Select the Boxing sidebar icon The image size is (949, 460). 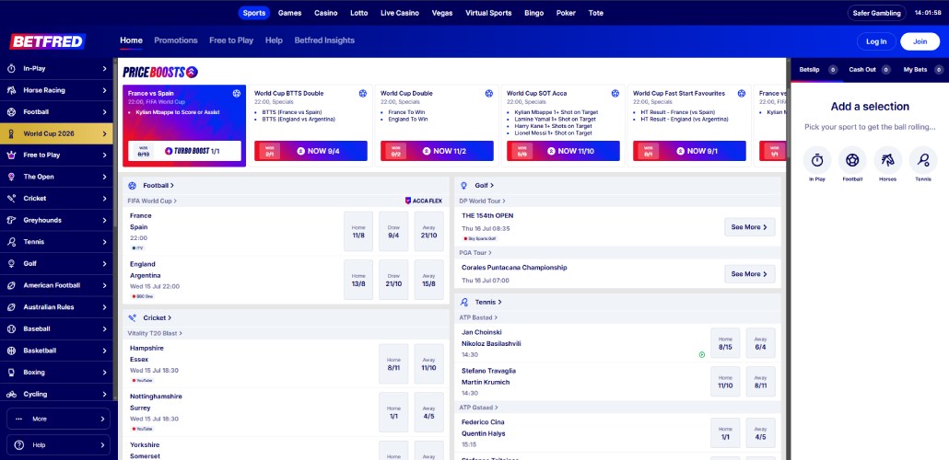(11, 373)
